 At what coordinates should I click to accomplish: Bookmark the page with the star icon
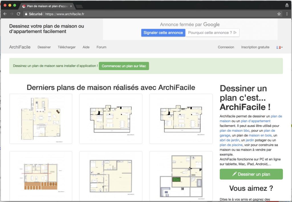(279, 14)
